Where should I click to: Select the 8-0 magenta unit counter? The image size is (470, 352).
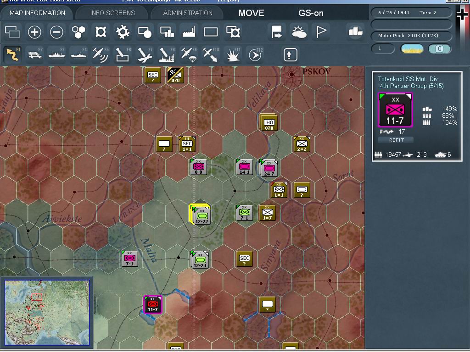(198, 167)
